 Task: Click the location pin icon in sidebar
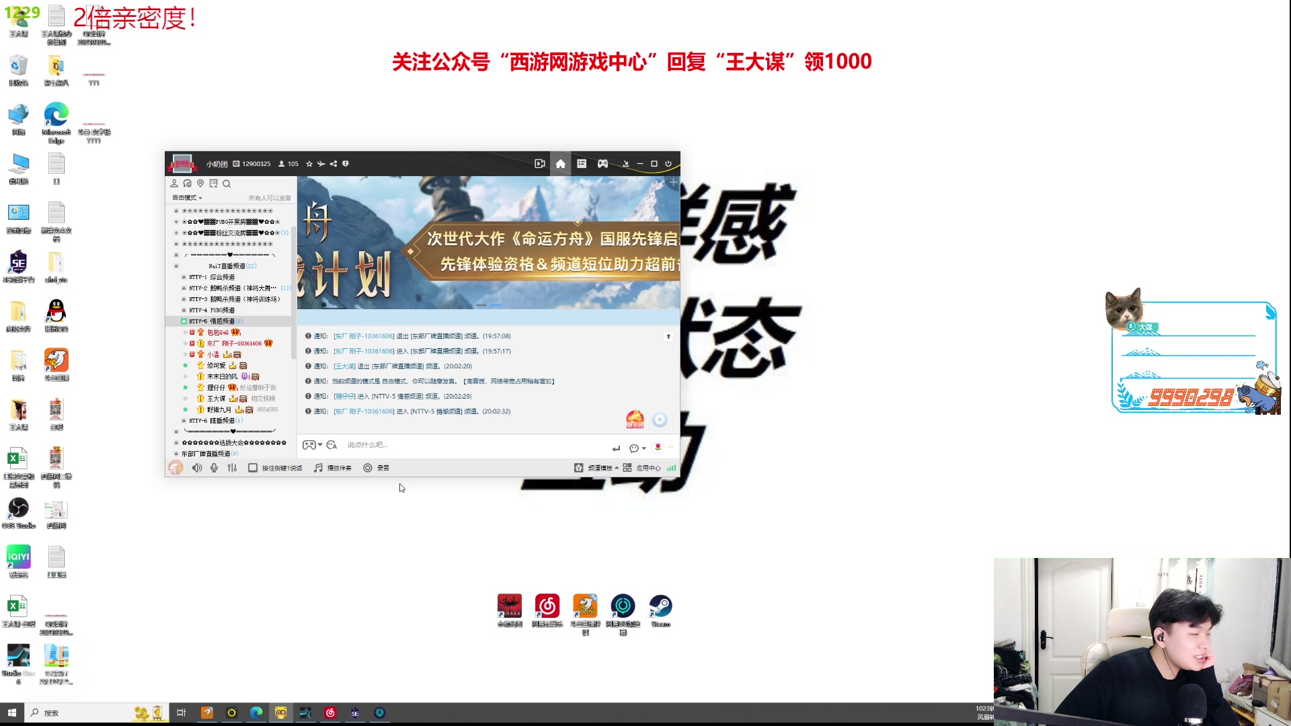coord(200,184)
